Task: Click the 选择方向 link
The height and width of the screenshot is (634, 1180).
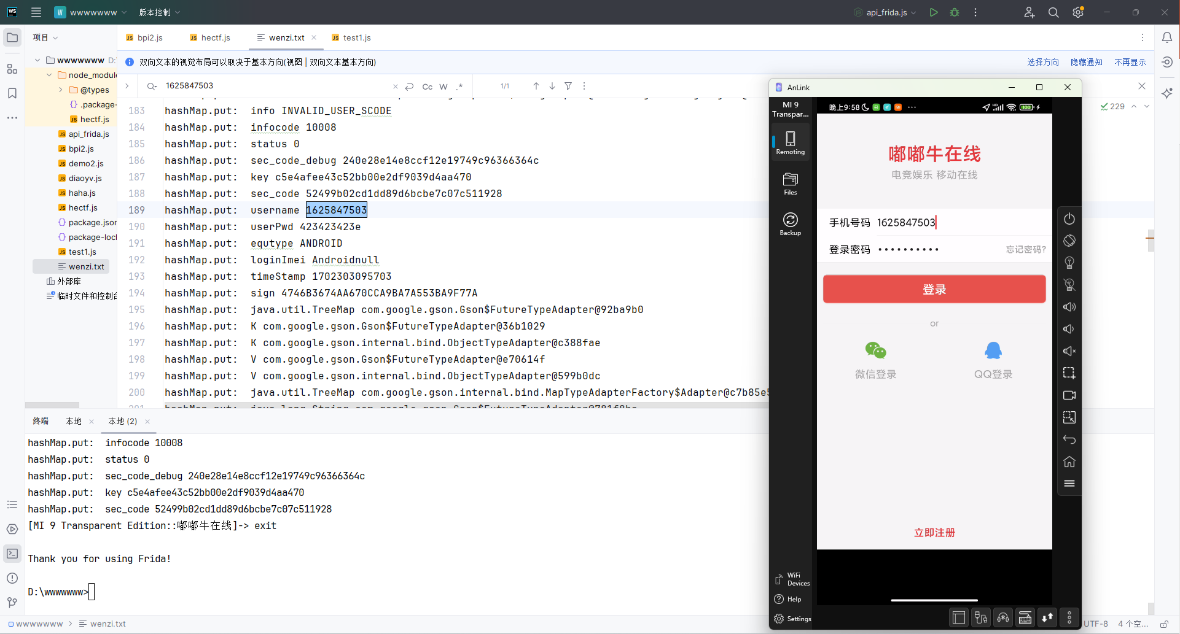Action: pyautogui.click(x=1043, y=62)
